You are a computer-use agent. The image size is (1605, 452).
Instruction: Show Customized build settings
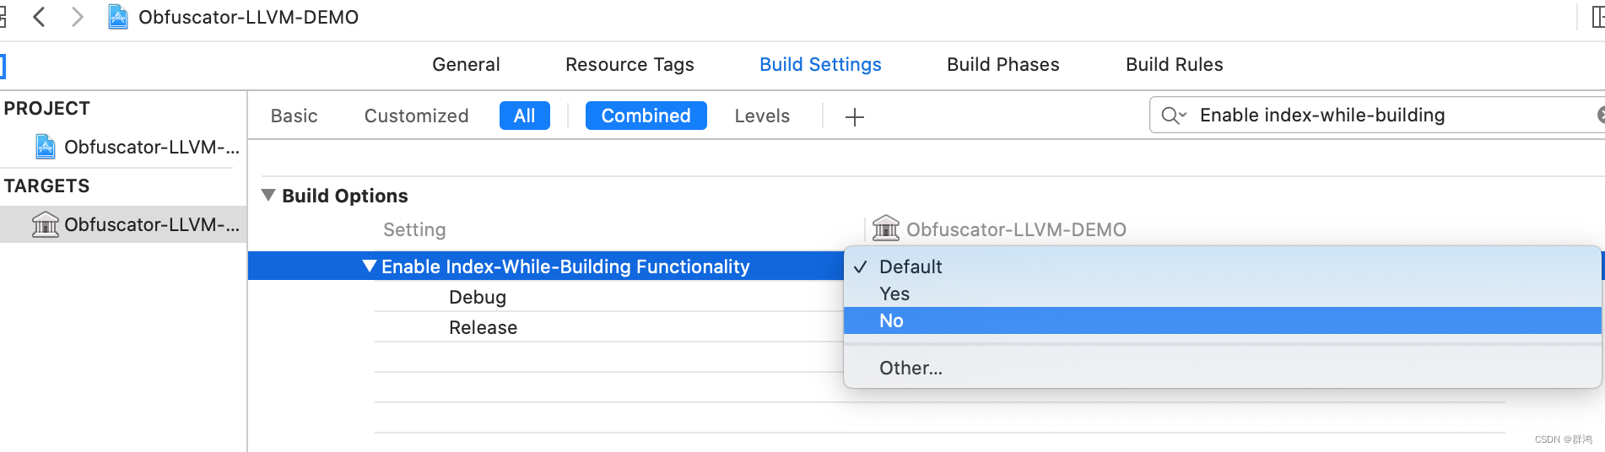(x=416, y=116)
